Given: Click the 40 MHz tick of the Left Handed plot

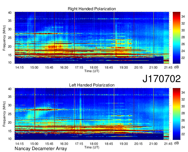Looking at the screenshot, I should (x=10, y=89).
